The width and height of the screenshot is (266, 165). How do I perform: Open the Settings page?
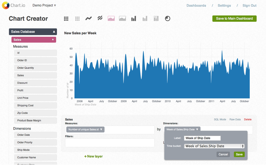224,5
